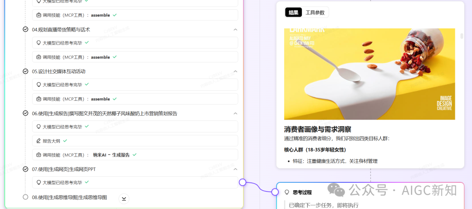Select step 08 使用[生成思维导图]生成思维导图
This screenshot has width=472, height=209.
click(69, 197)
